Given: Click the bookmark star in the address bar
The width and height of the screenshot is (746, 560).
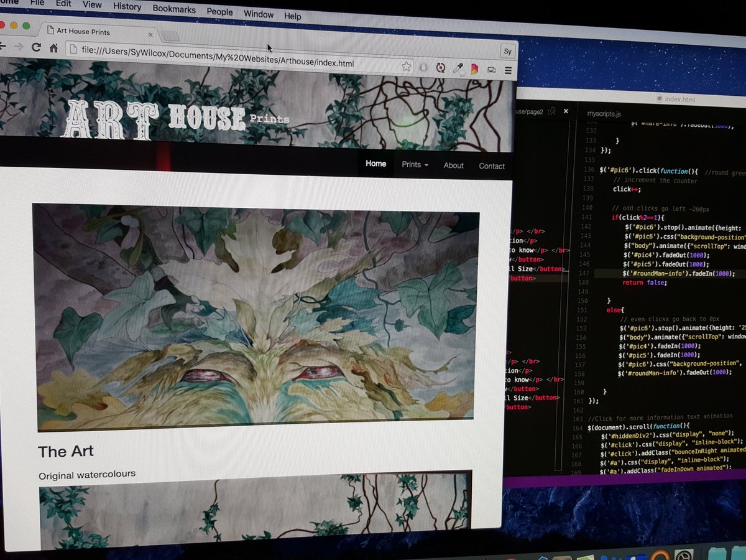Looking at the screenshot, I should pos(407,66).
